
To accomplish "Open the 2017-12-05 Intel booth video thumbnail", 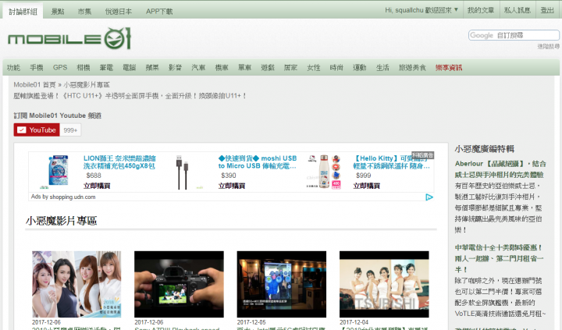I will 281,284.
